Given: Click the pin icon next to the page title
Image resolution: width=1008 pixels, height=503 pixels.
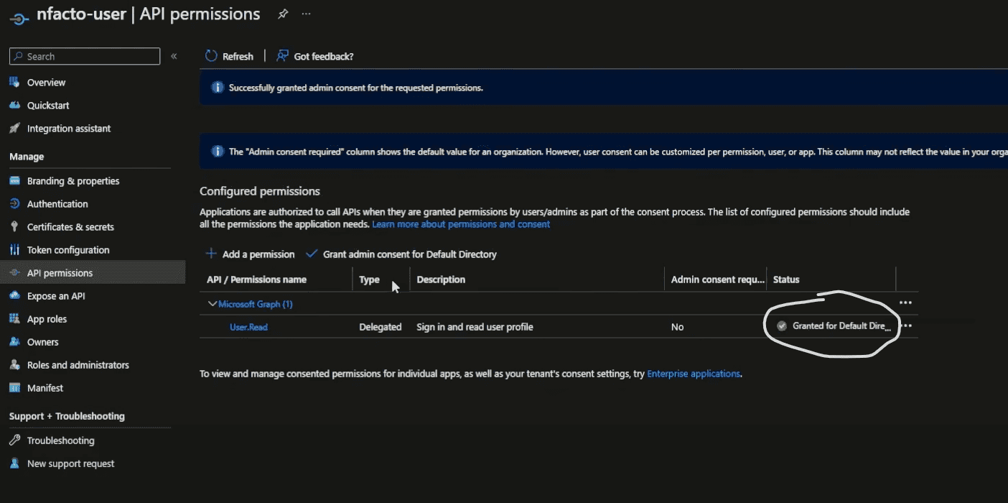Looking at the screenshot, I should click(x=282, y=13).
